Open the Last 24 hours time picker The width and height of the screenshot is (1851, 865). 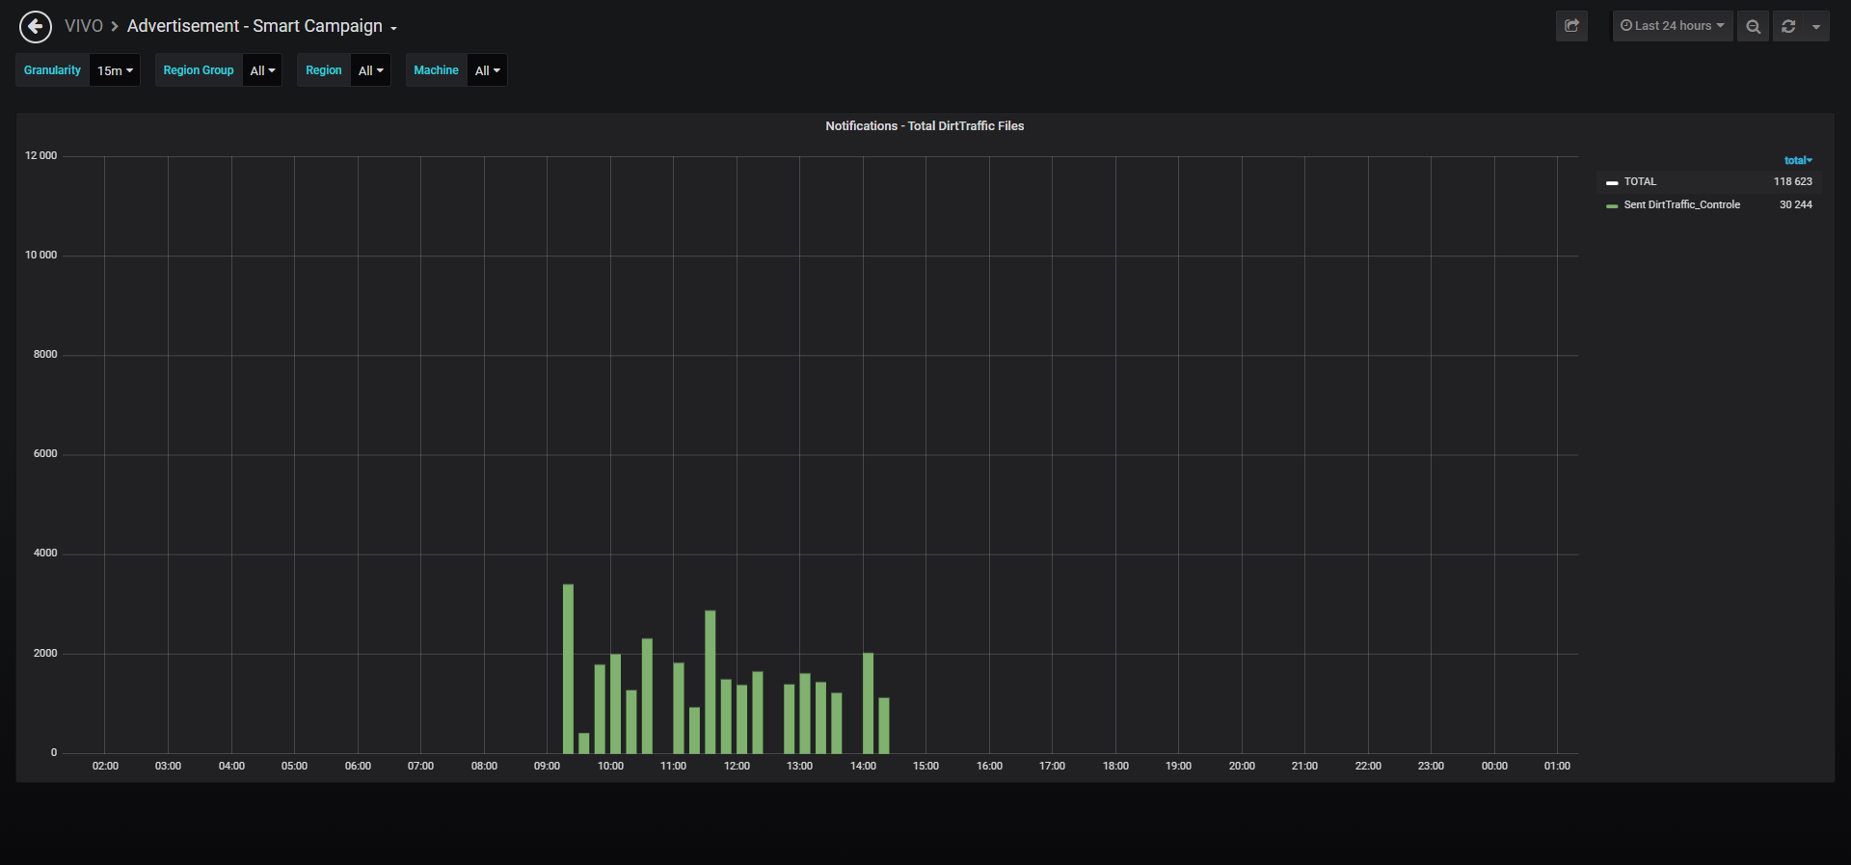(x=1673, y=26)
